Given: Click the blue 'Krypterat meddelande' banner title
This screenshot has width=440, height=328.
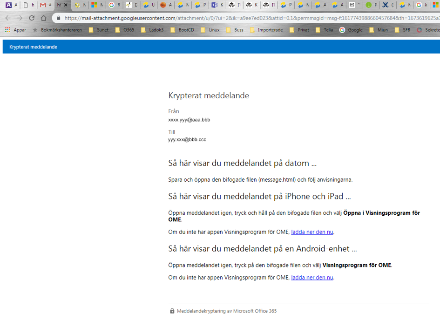Looking at the screenshot, I should (34, 47).
